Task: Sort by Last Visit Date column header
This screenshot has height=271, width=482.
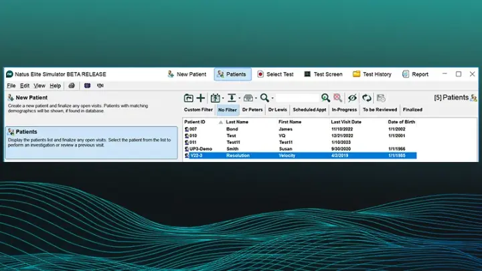Action: [x=346, y=122]
